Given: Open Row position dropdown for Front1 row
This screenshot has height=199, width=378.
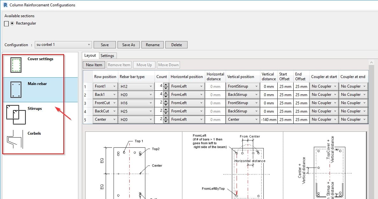Looking at the screenshot, I should point(105,86).
